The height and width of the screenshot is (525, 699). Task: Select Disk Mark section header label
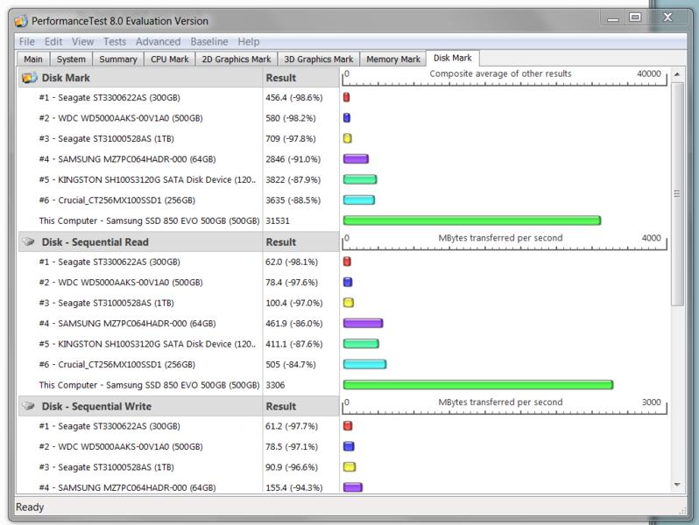[66, 78]
